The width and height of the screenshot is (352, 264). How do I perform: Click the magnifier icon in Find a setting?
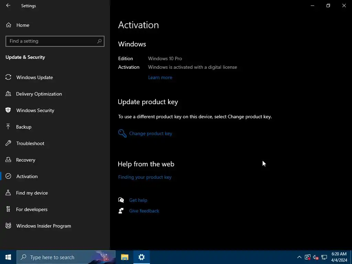99,41
